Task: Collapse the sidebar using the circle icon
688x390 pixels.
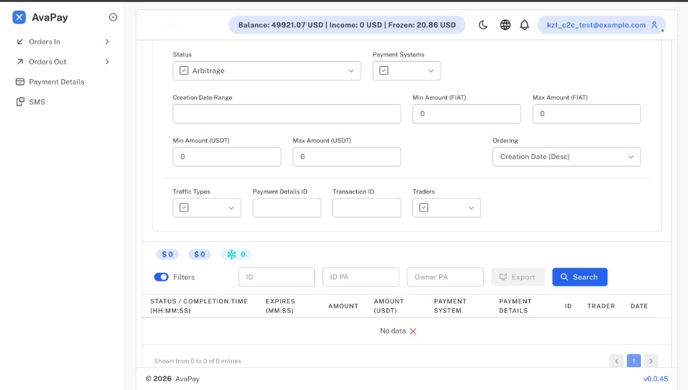Action: (x=113, y=17)
